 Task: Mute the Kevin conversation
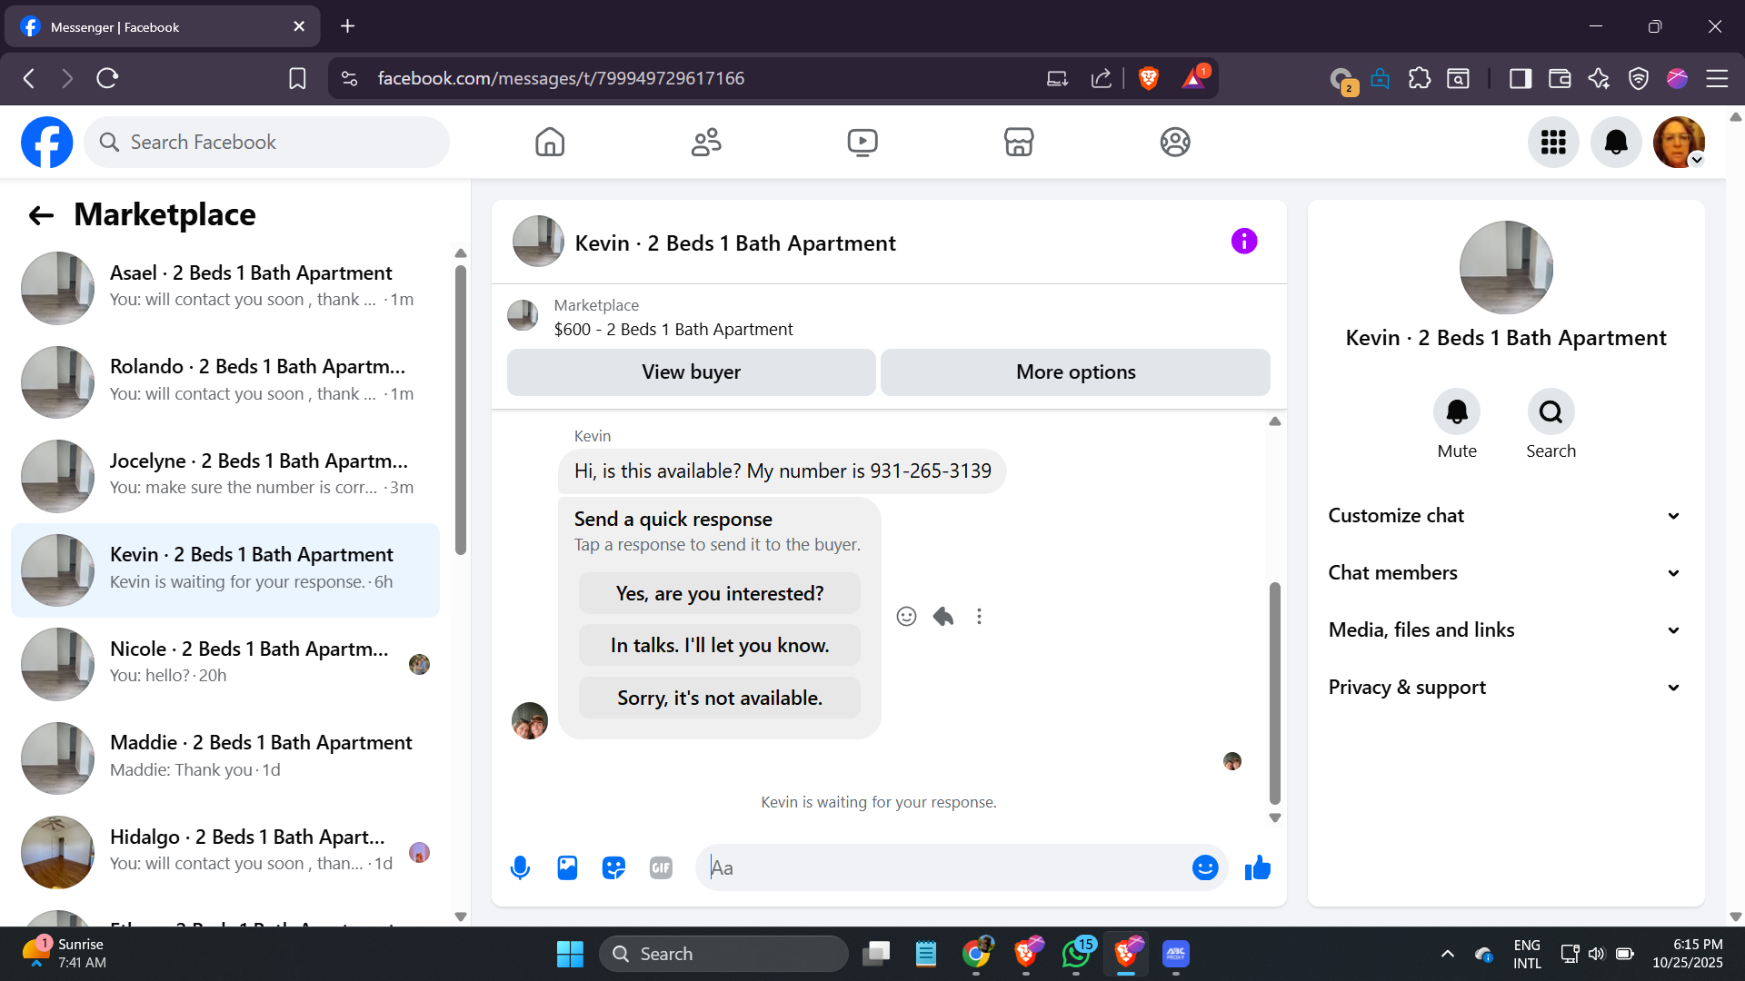pyautogui.click(x=1456, y=412)
